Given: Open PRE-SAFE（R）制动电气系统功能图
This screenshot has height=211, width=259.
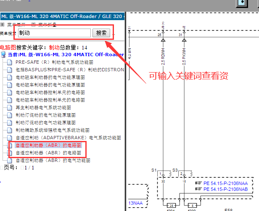Looking at the screenshot, I should point(54,62).
